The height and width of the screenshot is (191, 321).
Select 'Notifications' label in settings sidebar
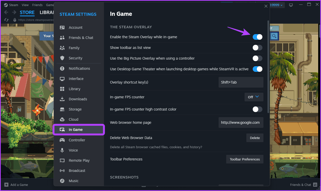click(x=79, y=69)
